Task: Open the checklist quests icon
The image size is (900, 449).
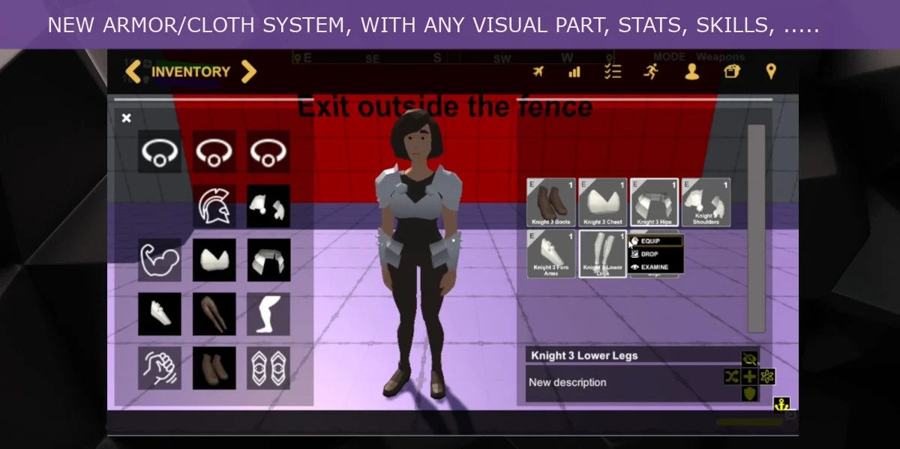Action: (x=613, y=71)
